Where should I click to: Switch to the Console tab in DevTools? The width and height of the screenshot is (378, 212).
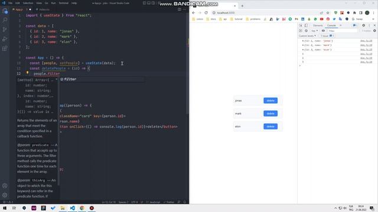tap(331, 25)
